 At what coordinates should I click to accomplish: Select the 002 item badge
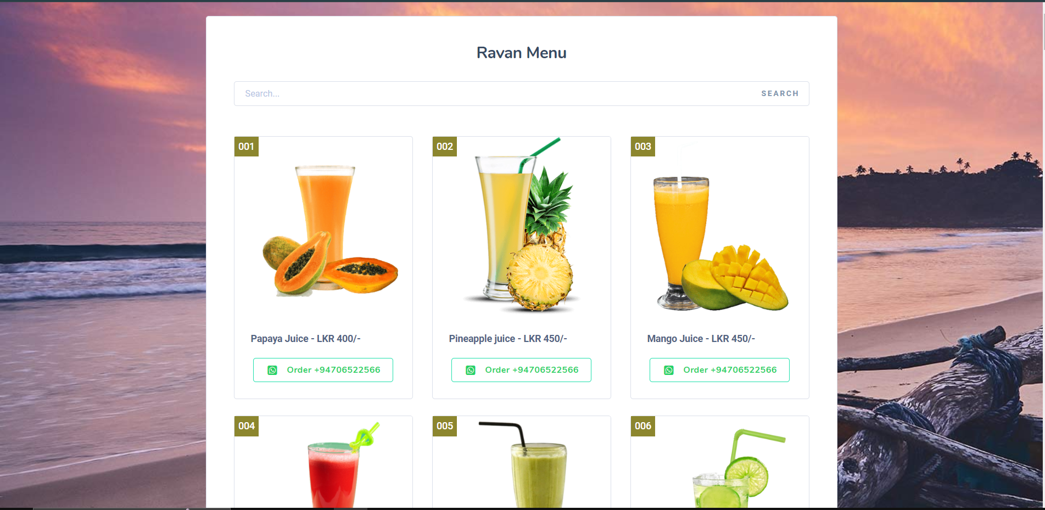pos(445,147)
